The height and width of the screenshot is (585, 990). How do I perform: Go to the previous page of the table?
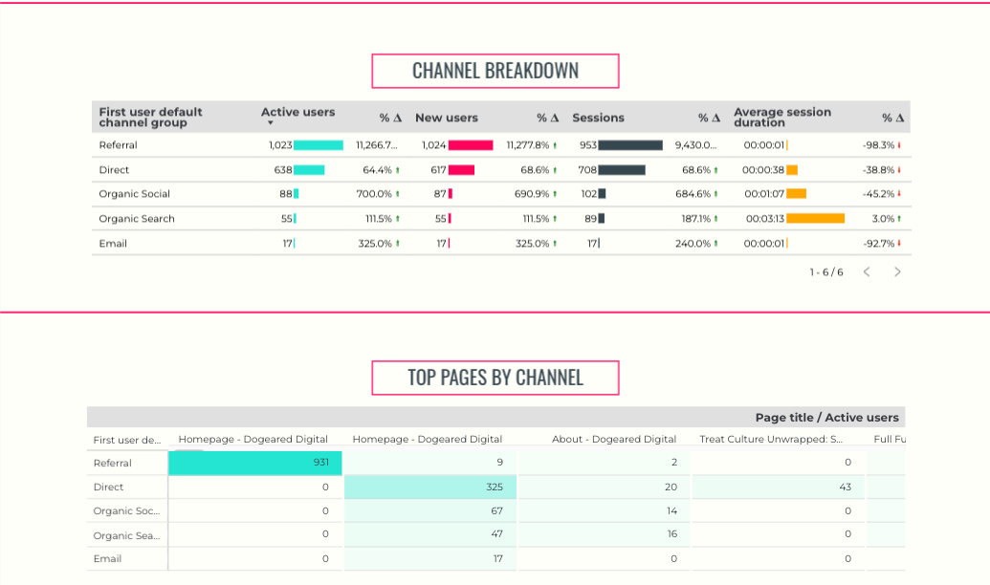867,271
